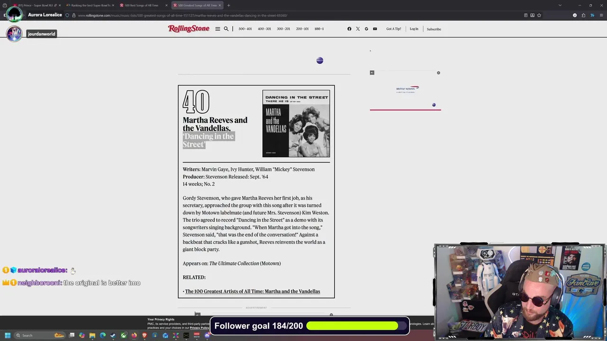The height and width of the screenshot is (341, 607).
Task: Close the 500 Greatest Songs of All Time tab
Action: click(220, 5)
